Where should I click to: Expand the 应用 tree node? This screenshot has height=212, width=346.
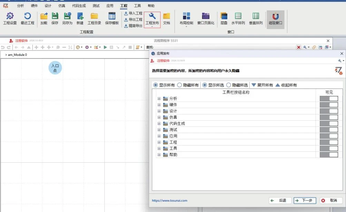(159, 136)
